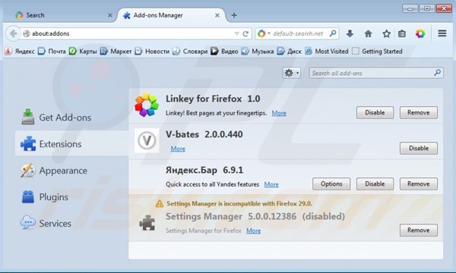Click the incompatibility warning triangle icon
Image resolution: width=456 pixels, height=273 pixels.
160,204
